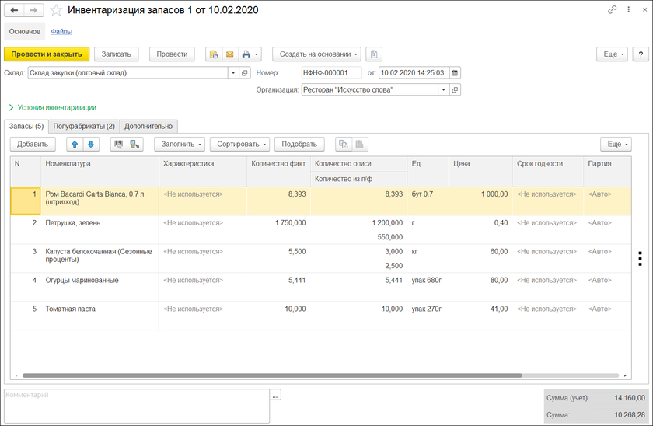The height and width of the screenshot is (426, 653).
Task: Move row down with blue arrow
Action: pos(91,144)
